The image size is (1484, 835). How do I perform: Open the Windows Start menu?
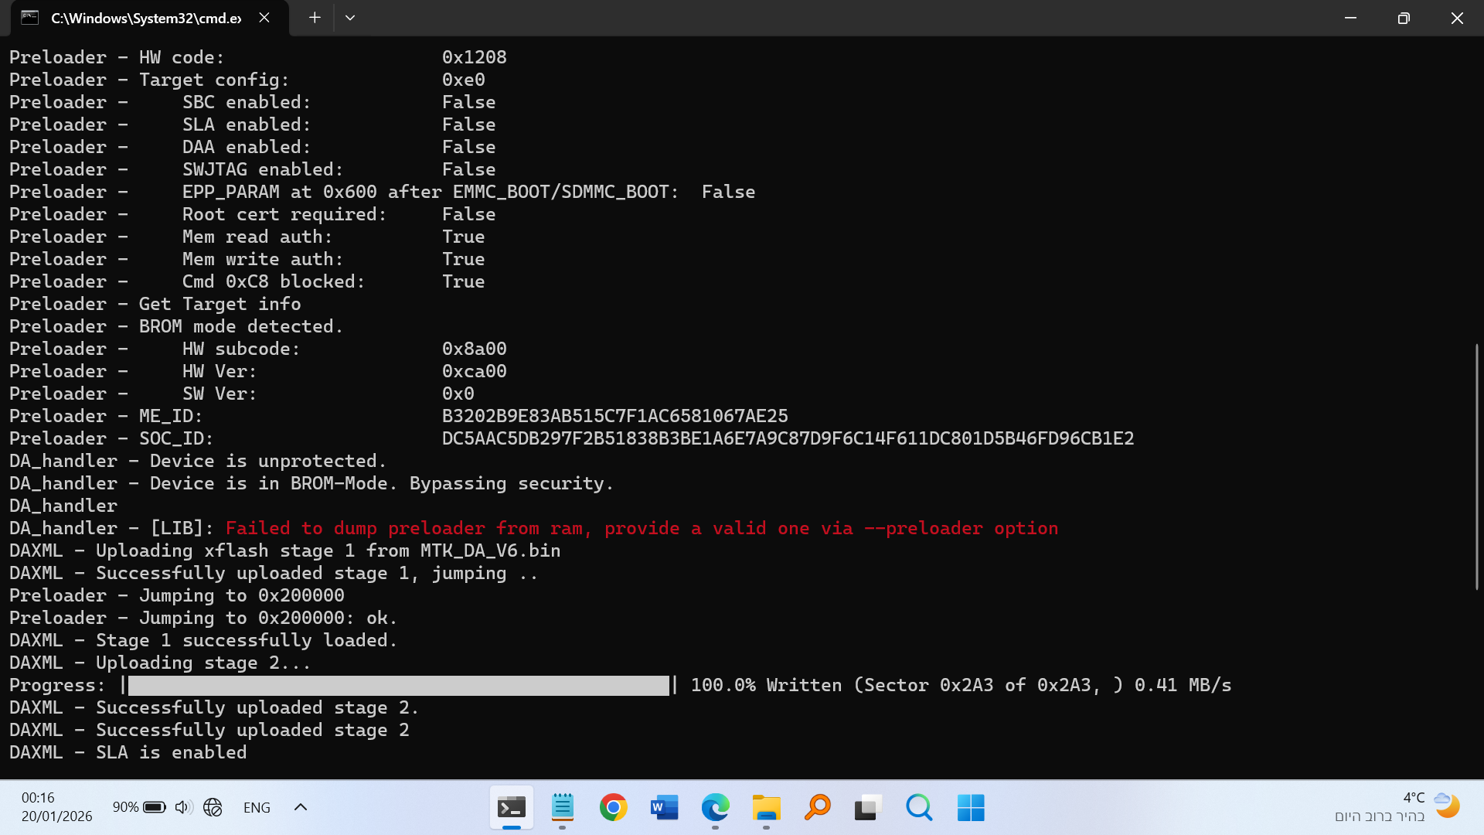coord(971,808)
